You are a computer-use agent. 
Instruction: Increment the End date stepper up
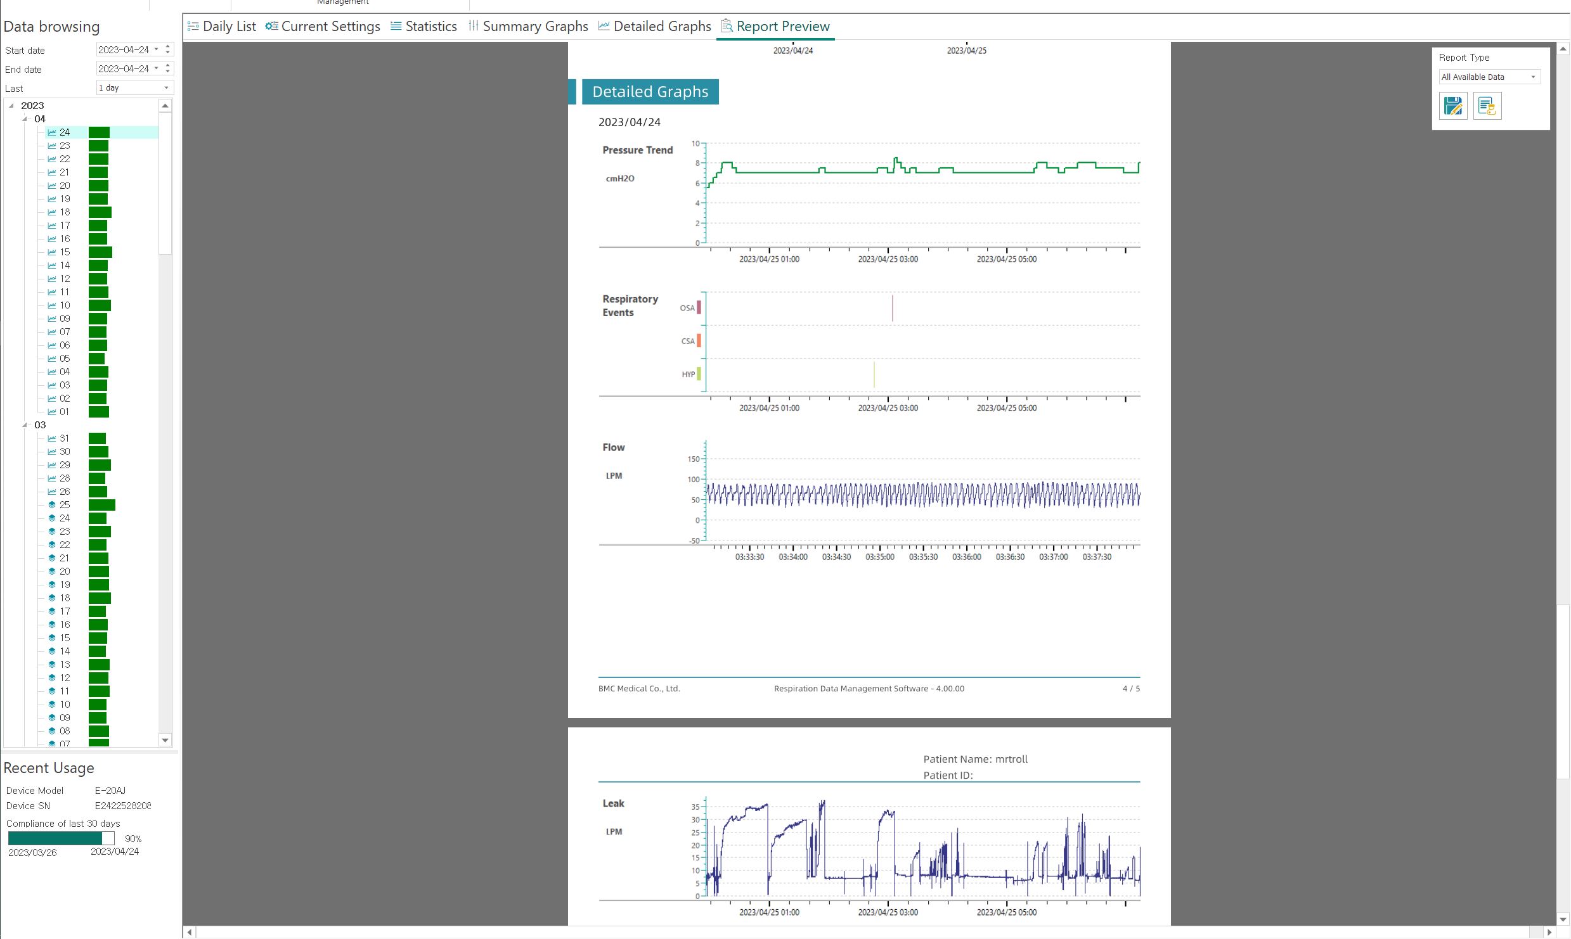click(x=167, y=65)
